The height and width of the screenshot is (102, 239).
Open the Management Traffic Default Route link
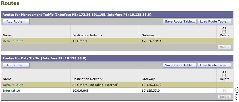click(13, 41)
